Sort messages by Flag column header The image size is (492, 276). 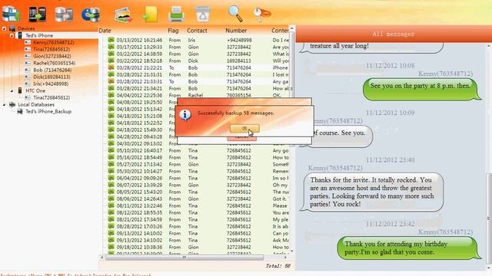click(173, 31)
